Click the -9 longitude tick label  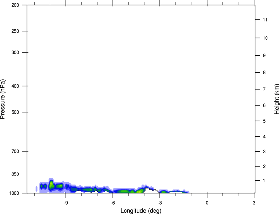66,203
